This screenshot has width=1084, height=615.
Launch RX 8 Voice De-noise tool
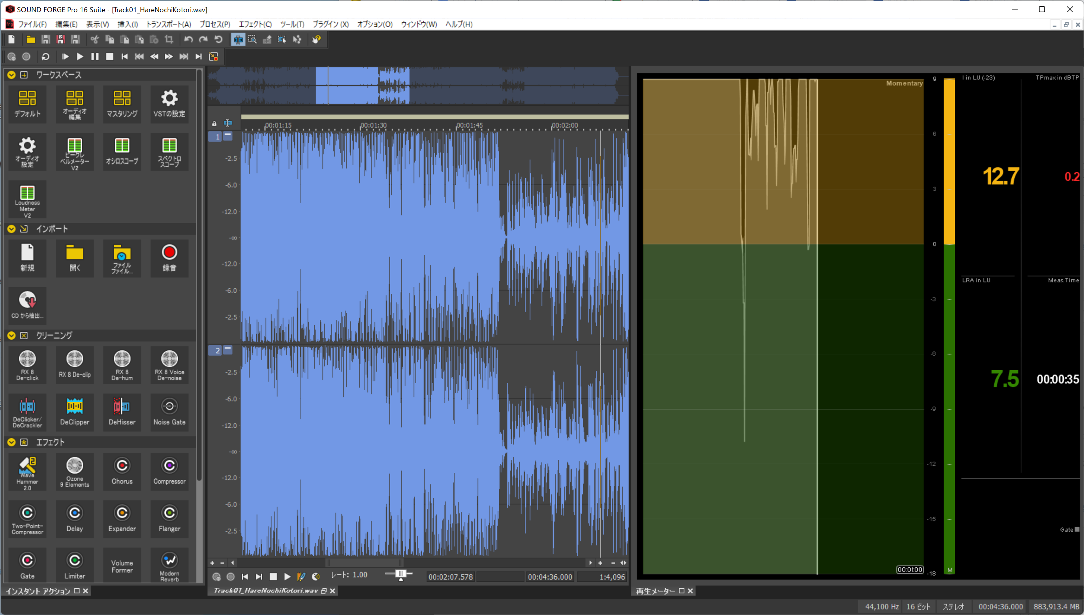[x=169, y=365]
